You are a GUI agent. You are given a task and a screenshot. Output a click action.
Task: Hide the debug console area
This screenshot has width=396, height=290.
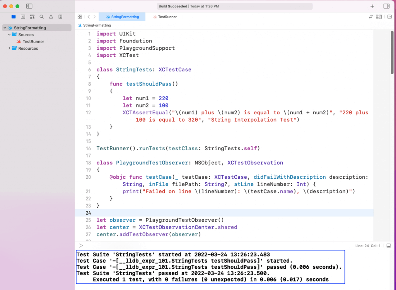(x=389, y=246)
